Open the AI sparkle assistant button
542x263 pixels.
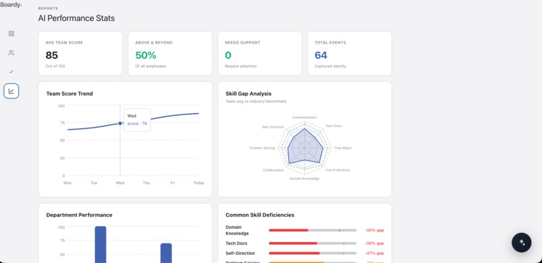click(522, 242)
